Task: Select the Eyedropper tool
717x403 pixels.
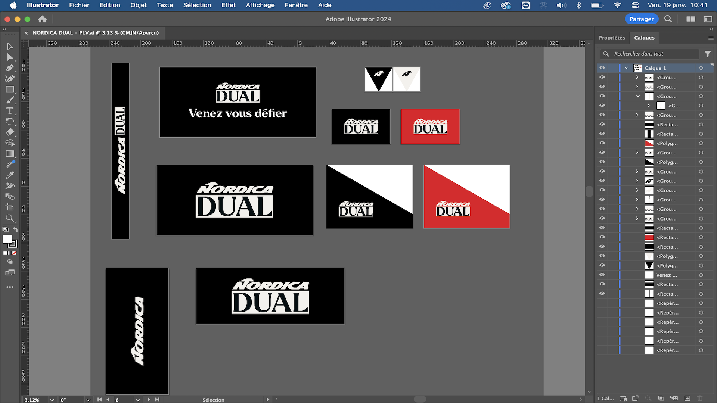Action: pos(10,175)
